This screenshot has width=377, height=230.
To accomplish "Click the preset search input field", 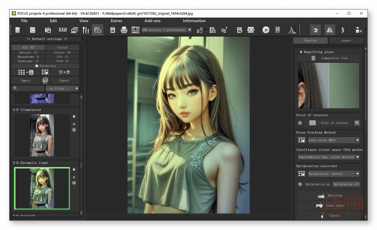I will (x=28, y=88).
